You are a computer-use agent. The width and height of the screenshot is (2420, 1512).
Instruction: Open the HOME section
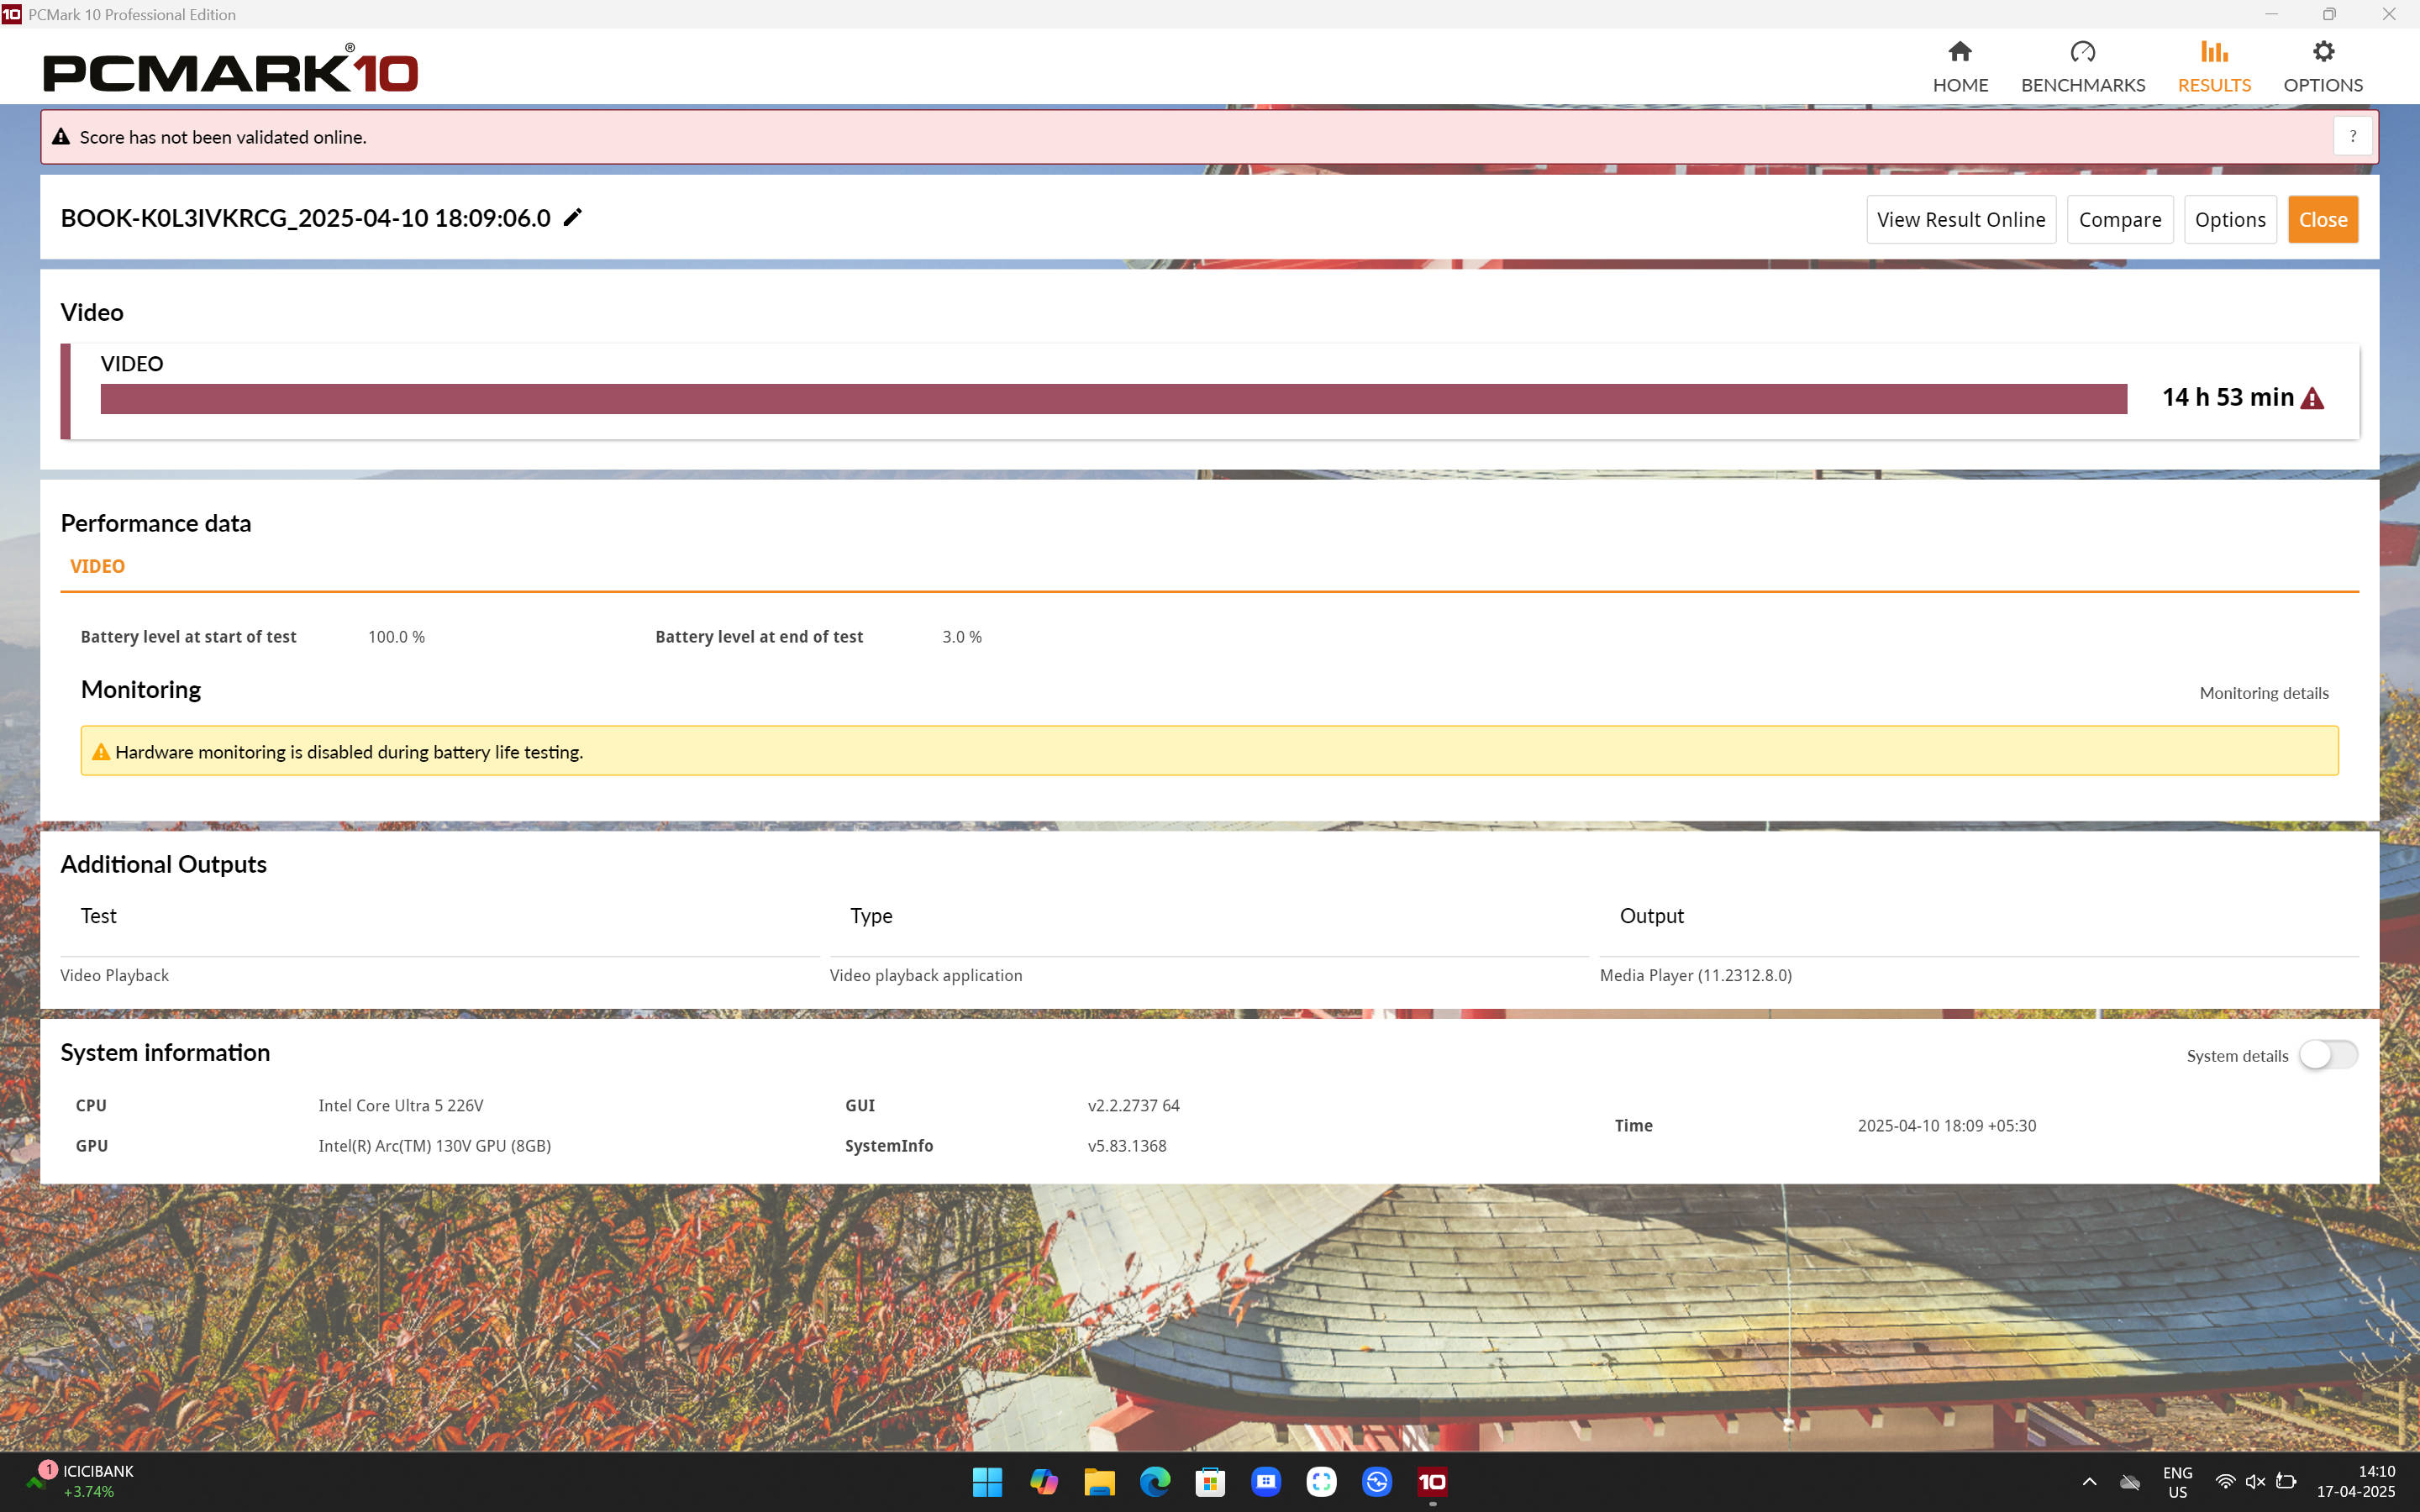pyautogui.click(x=1960, y=67)
